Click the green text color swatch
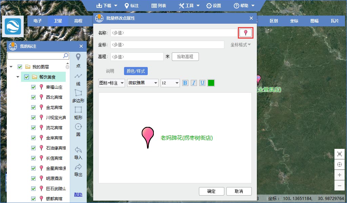Screen dimensions: 347x203 pos(211,83)
